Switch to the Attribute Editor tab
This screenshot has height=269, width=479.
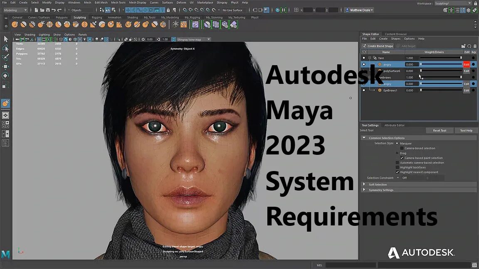394,125
